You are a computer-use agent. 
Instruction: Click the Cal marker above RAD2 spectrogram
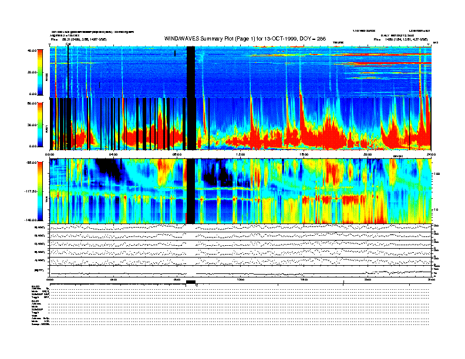click(x=68, y=45)
